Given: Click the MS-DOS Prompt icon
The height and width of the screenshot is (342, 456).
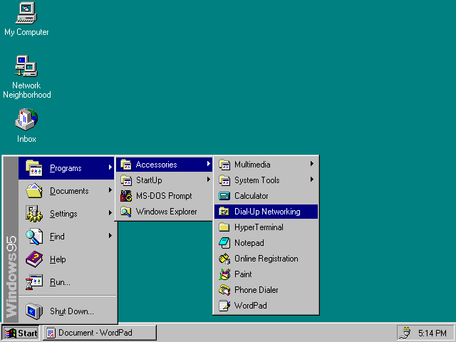Looking at the screenshot, I should click(126, 196).
